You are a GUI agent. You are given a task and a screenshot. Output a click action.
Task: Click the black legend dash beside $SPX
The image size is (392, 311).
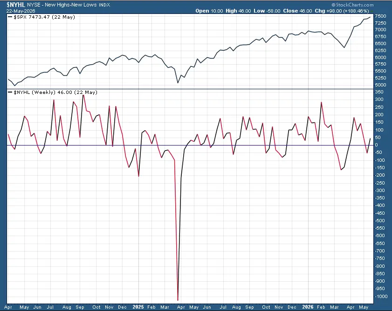[x=10, y=17]
